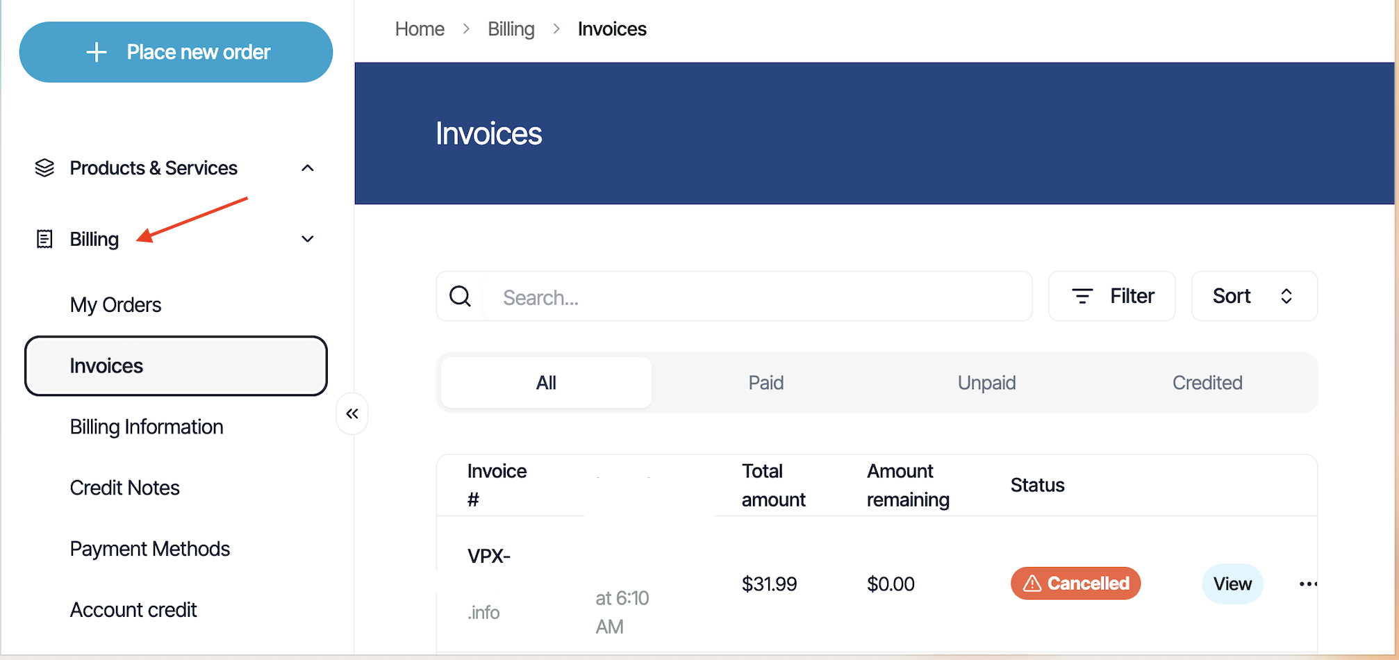
Task: Open Payment Methods page
Action: coord(150,549)
